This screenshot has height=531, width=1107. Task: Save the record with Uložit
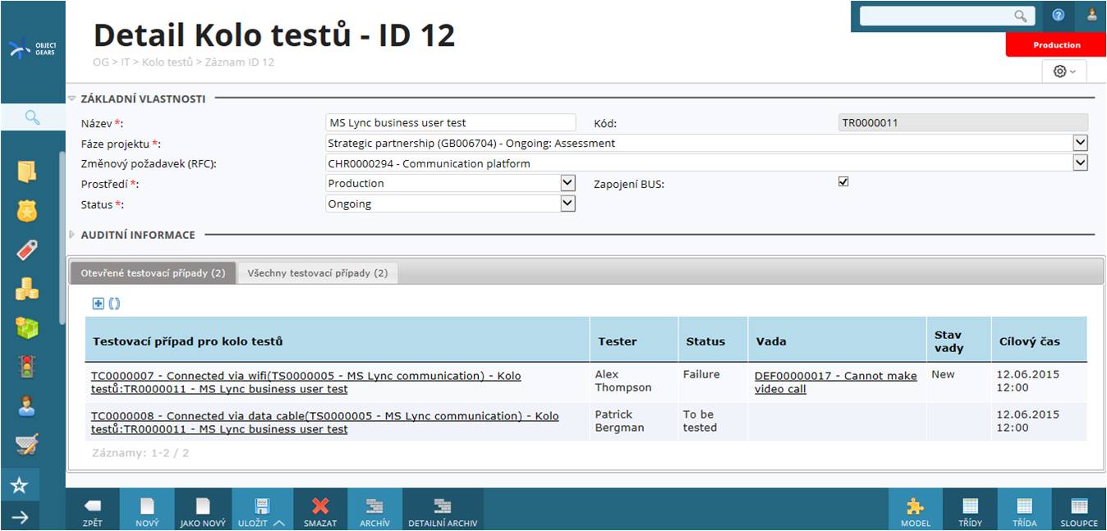pos(262,510)
